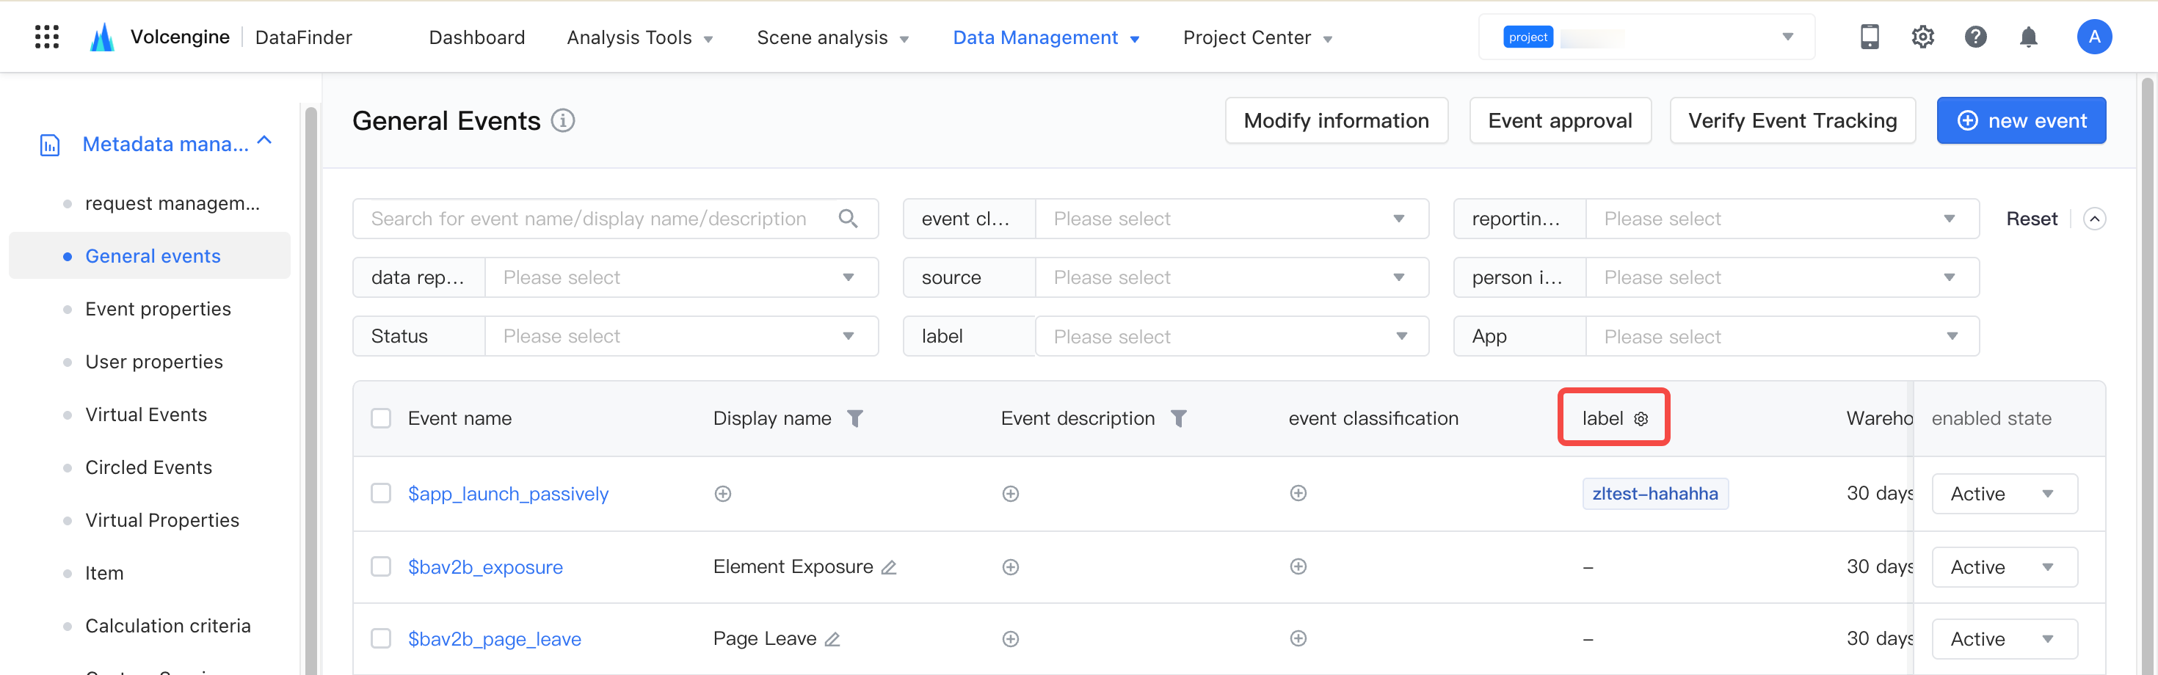Click the new event button
Screen dimensions: 2158x675
click(2021, 120)
